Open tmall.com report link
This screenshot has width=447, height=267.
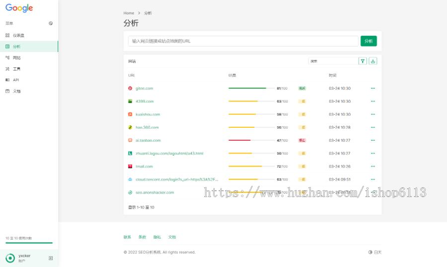144,166
